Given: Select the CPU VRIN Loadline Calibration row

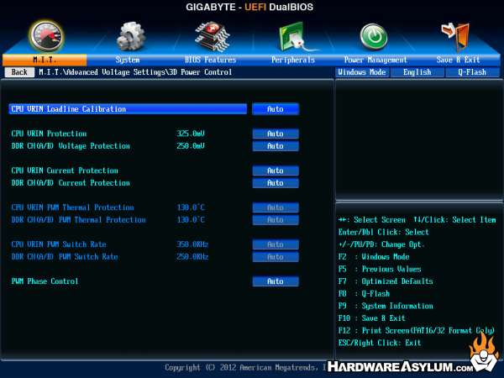Looking at the screenshot, I should (128, 109).
